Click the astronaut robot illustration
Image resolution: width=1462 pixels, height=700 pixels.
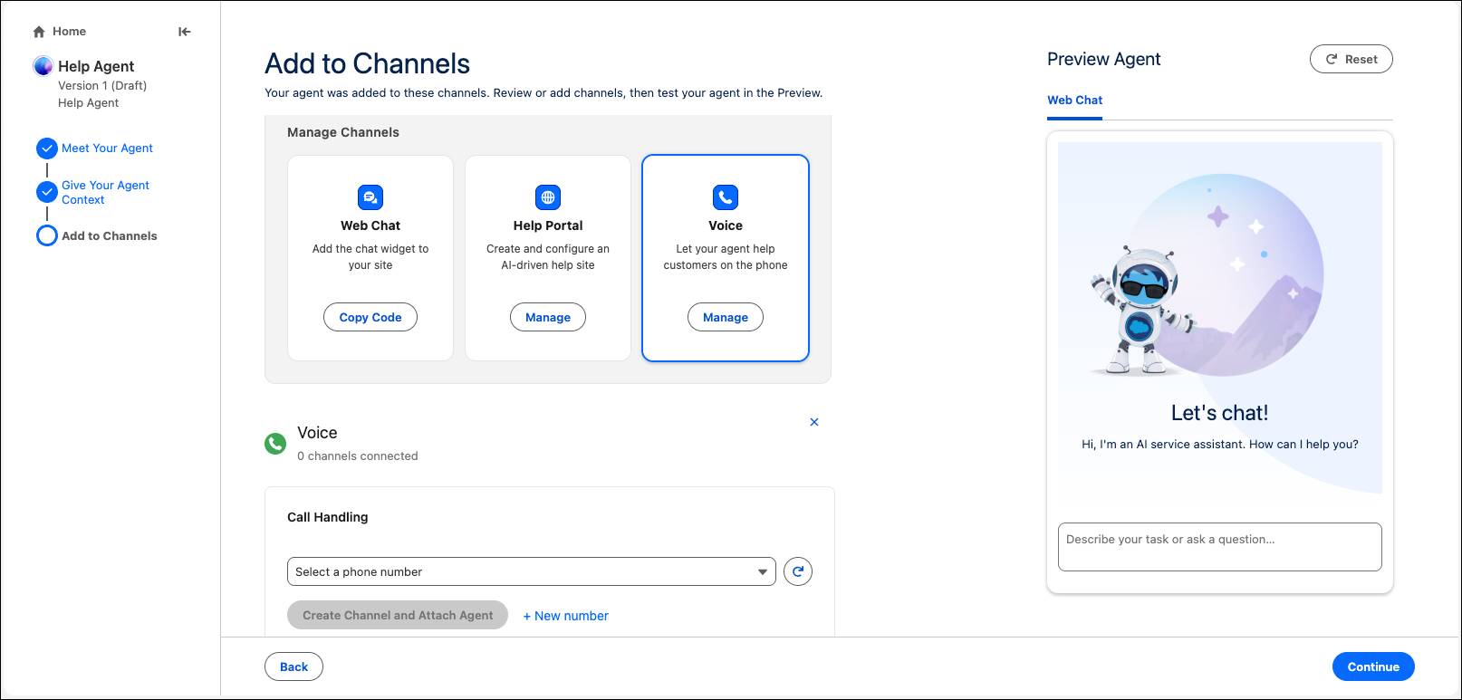tap(1143, 310)
